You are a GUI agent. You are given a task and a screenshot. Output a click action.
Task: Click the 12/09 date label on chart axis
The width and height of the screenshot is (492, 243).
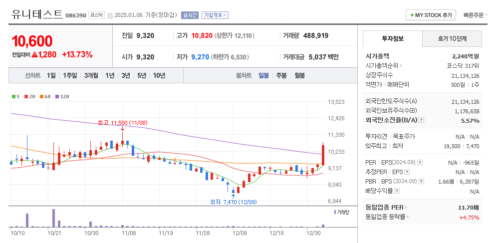pyautogui.click(x=239, y=233)
